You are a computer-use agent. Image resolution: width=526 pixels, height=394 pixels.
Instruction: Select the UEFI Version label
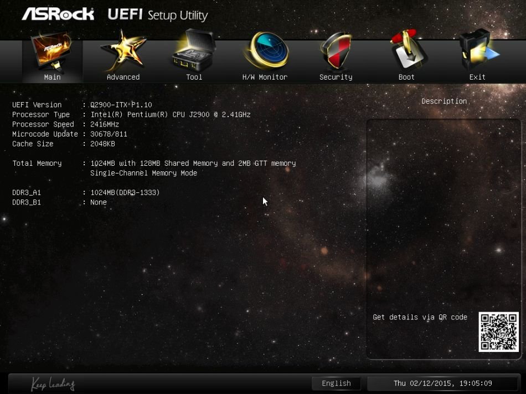click(37, 105)
